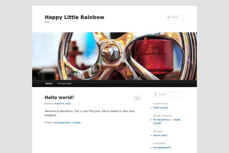Click the rainbow wheel header image

pos(114,56)
